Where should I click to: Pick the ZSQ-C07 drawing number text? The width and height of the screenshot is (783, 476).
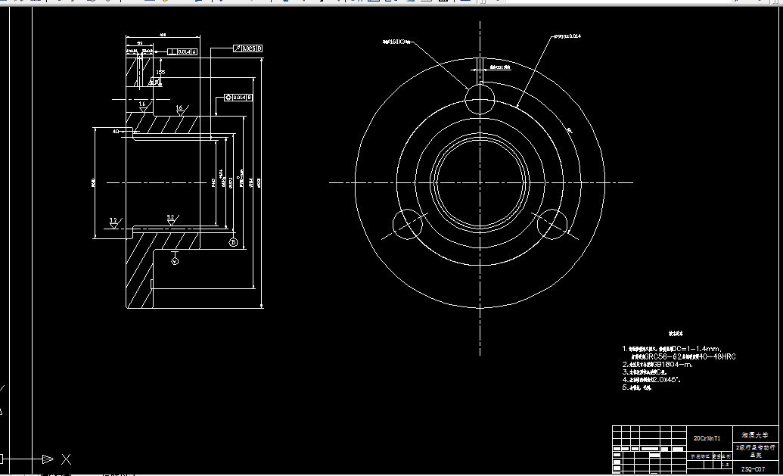tap(753, 469)
